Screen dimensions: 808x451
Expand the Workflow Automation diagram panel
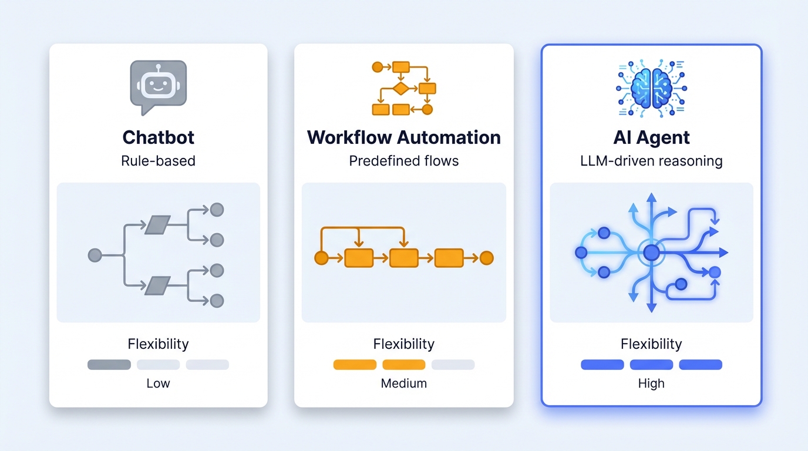pyautogui.click(x=403, y=253)
